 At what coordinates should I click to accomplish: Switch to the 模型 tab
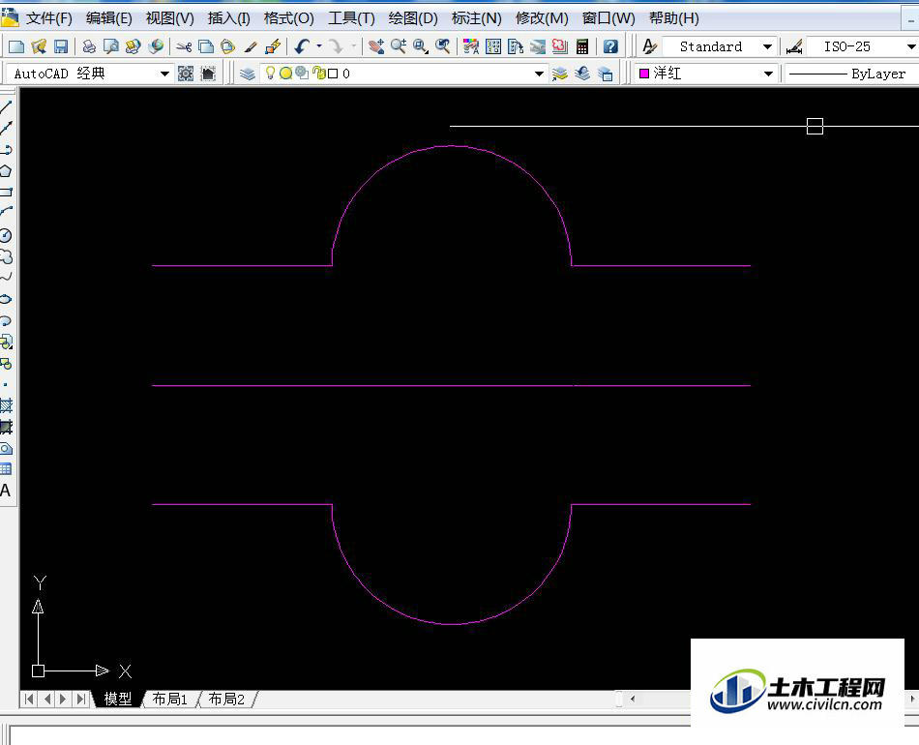(118, 699)
